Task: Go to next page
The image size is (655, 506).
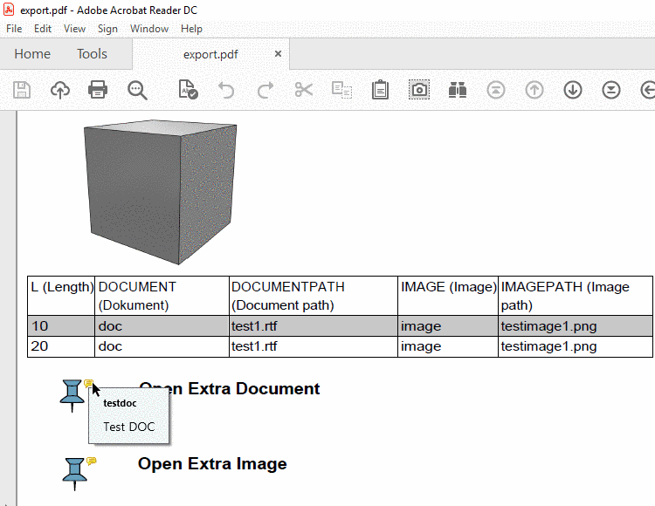Action: 573,90
